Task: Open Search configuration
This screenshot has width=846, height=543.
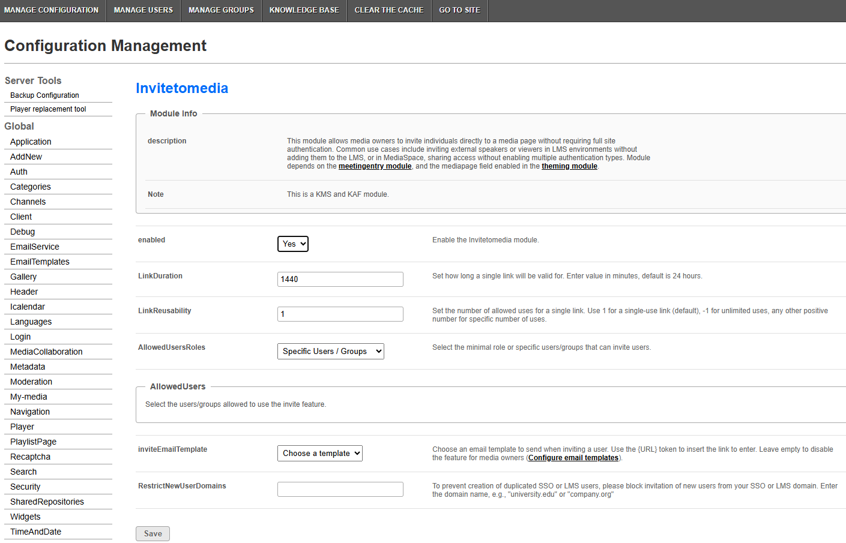Action: [23, 472]
